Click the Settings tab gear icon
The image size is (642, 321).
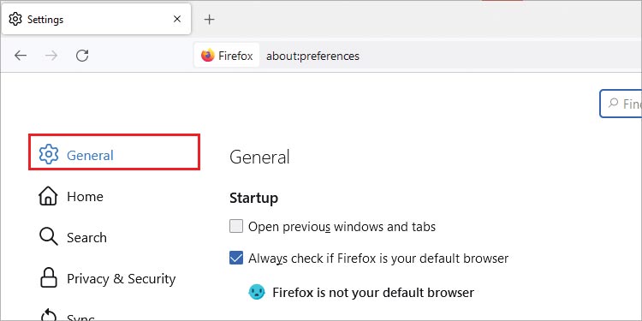coord(15,19)
